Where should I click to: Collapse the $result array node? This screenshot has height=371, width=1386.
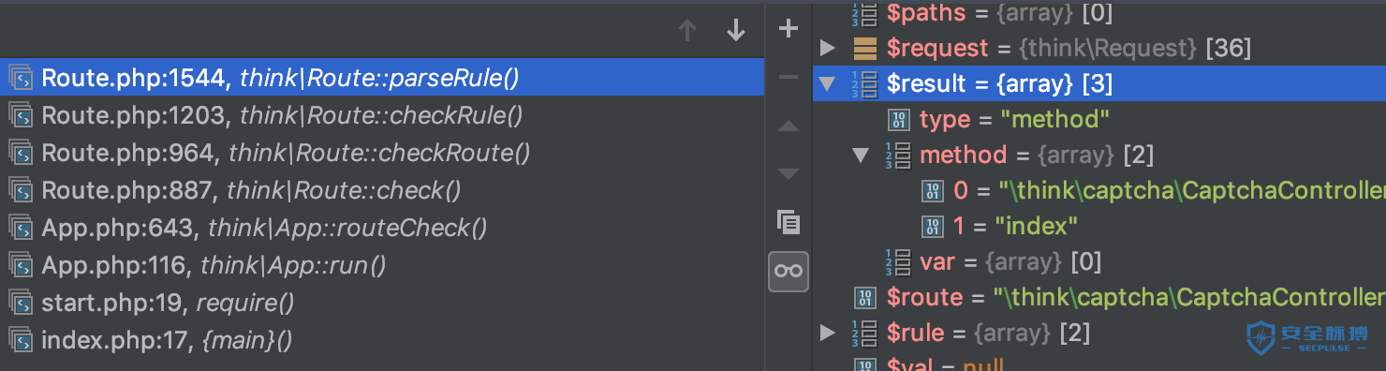coord(827,83)
